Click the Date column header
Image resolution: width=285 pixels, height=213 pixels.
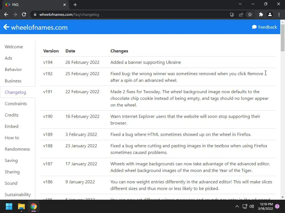70,51
